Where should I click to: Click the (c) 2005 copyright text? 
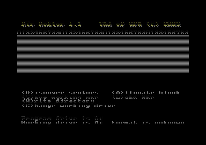click(x=164, y=24)
